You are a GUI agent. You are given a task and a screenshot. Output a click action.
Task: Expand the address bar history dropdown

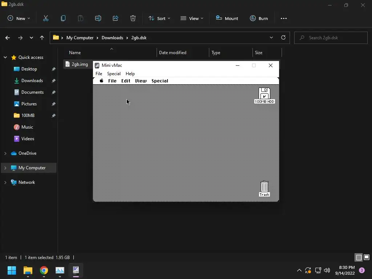[x=271, y=37]
